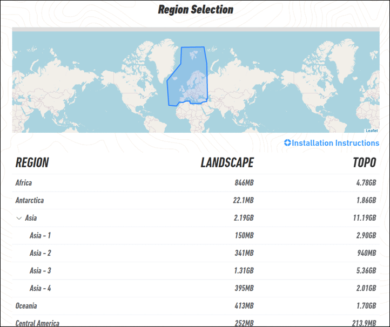Screen dimensions: 390x327
Task: Download Asia - 1 Landscape 150MB
Action: coord(244,235)
